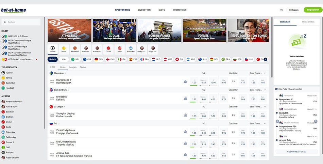Viewport: 323px width, 164px height.
Task: Select the Alle filter pill
Action: pos(64,59)
